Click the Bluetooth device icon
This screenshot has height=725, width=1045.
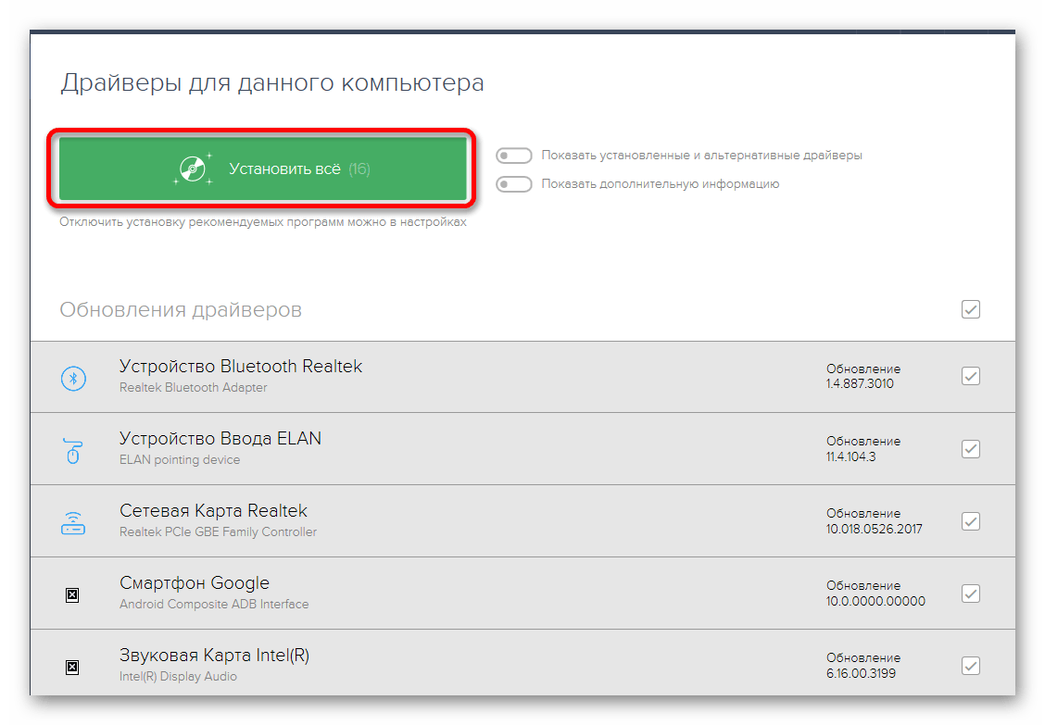pos(73,377)
